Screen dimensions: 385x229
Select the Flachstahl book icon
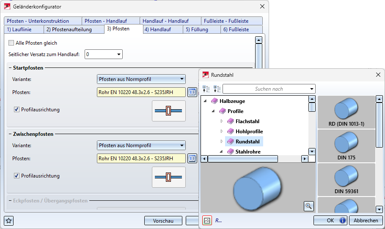(x=231, y=121)
